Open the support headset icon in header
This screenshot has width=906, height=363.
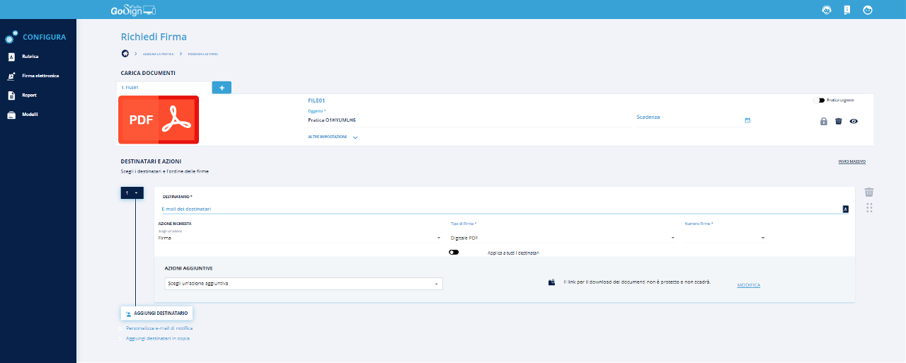[826, 10]
